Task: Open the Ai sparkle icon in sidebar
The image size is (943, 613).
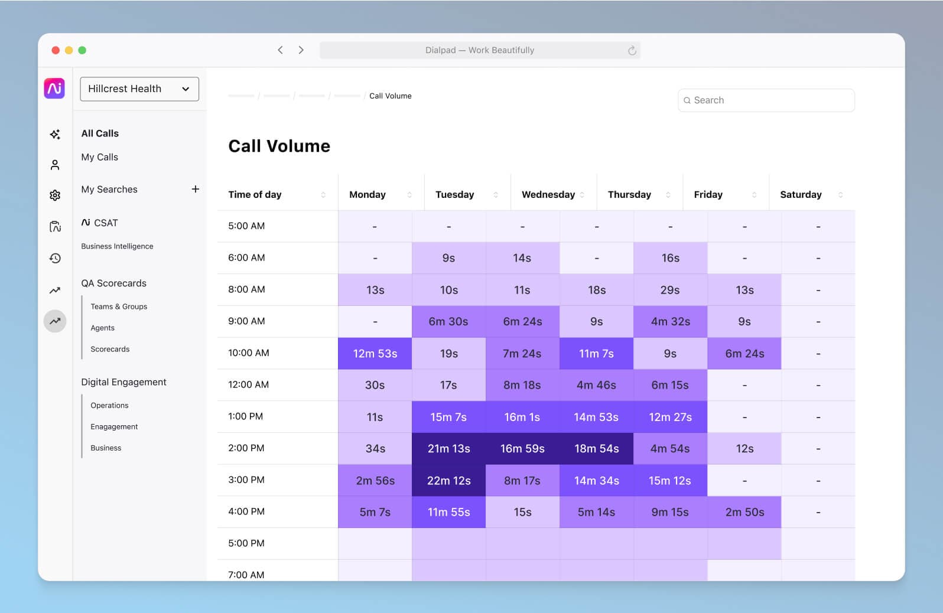Action: (x=55, y=135)
